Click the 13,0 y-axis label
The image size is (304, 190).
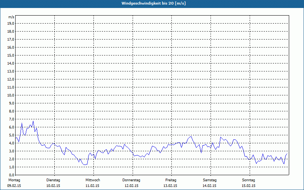[11, 71]
